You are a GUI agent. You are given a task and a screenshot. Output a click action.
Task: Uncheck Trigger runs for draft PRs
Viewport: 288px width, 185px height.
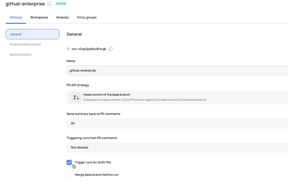tap(69, 162)
